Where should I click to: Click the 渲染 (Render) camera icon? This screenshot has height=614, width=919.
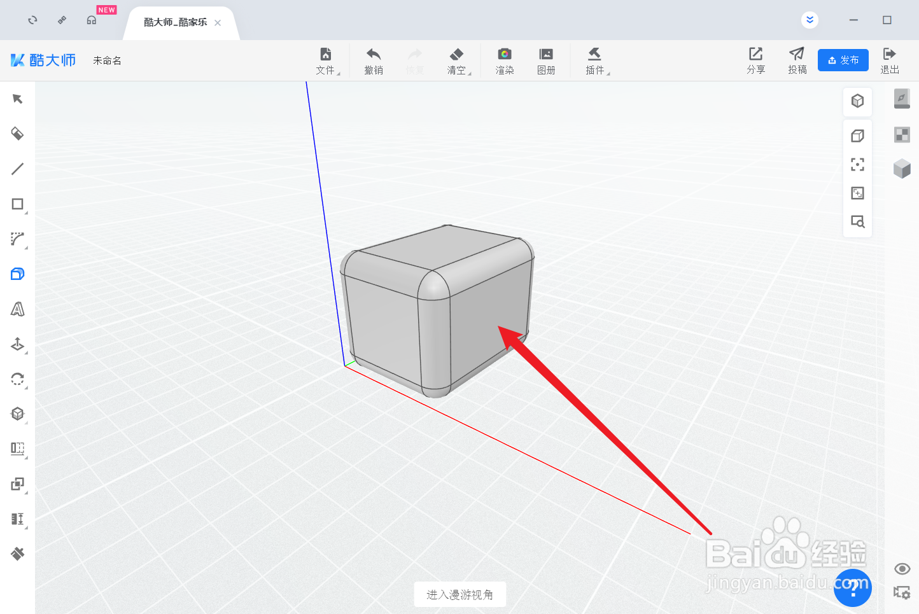[x=505, y=61]
